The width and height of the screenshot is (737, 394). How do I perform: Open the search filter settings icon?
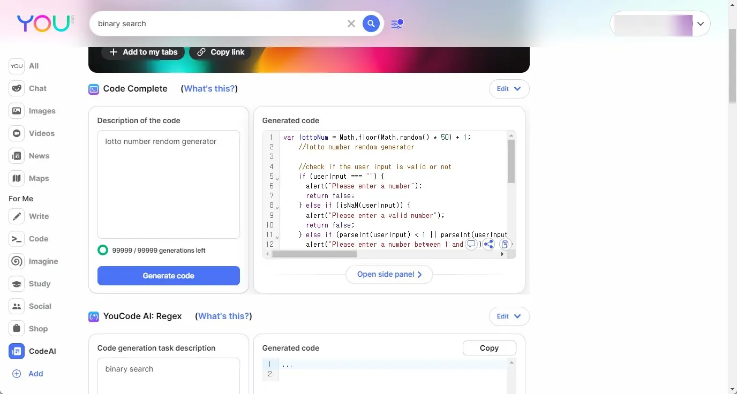[396, 24]
